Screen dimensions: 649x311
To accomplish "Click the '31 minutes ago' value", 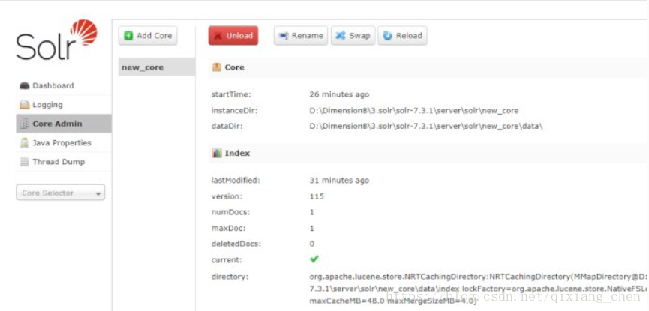I will coord(339,181).
